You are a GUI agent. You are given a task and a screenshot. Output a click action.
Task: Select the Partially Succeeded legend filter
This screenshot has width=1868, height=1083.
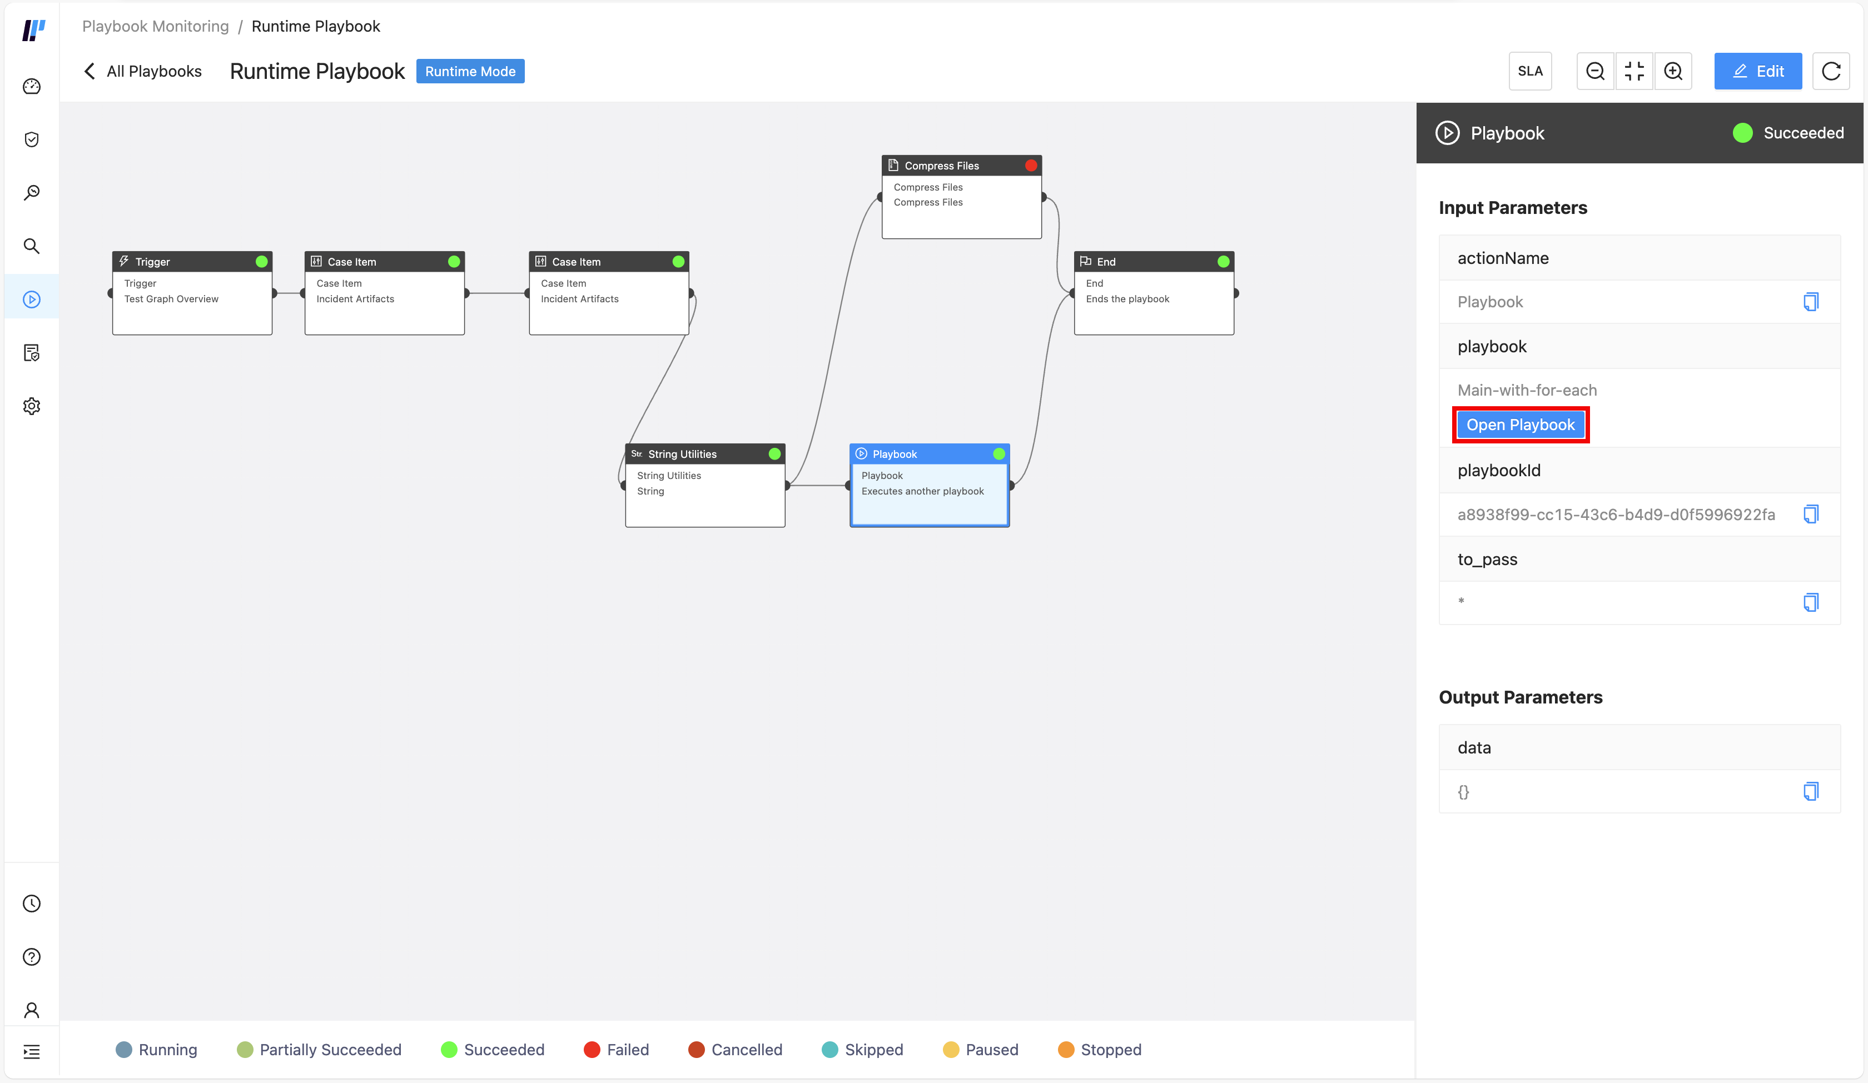[319, 1050]
